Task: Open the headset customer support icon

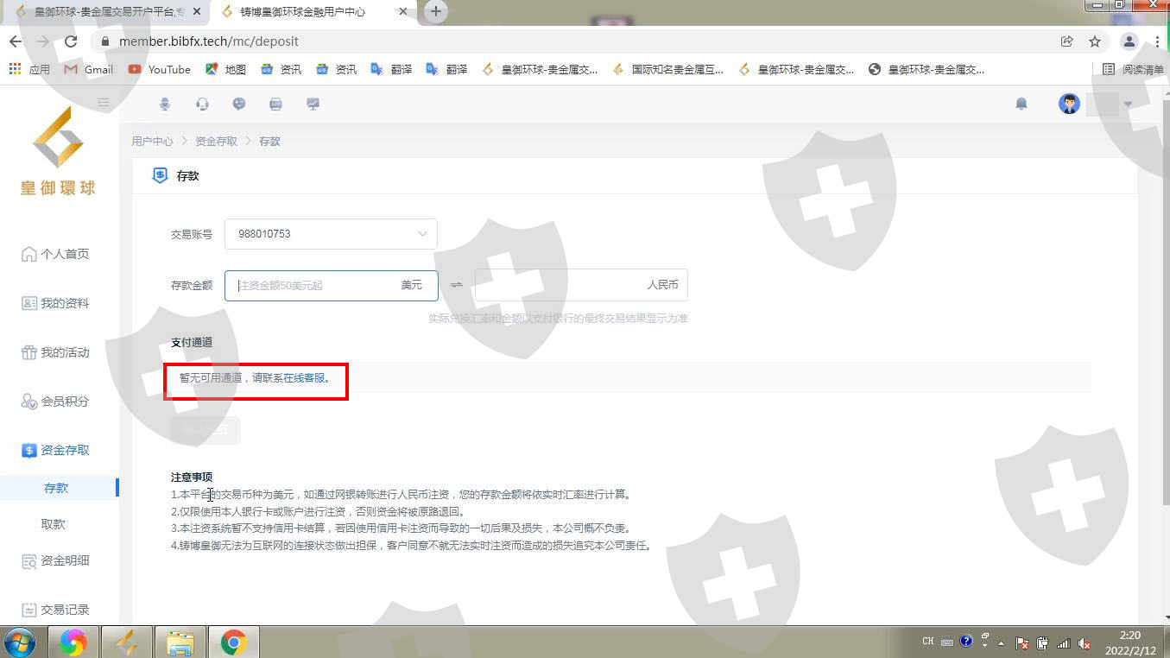Action: pyautogui.click(x=202, y=104)
